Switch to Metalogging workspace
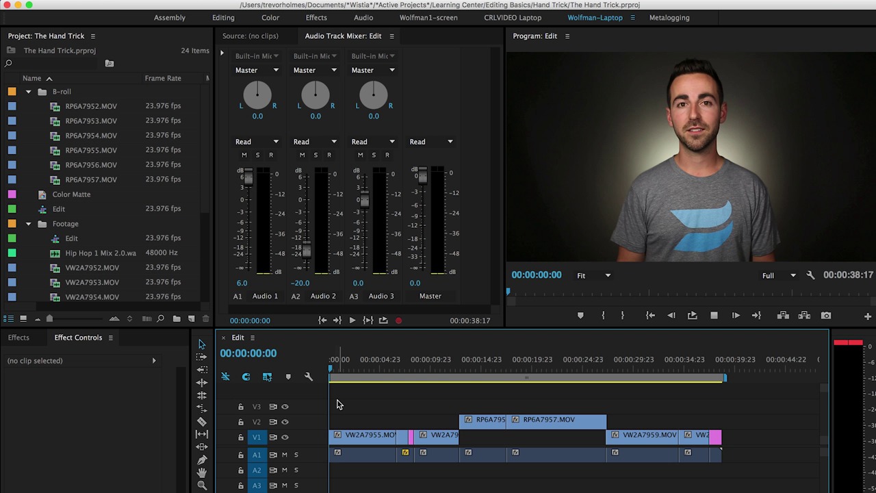Image resolution: width=876 pixels, height=493 pixels. pyautogui.click(x=669, y=18)
